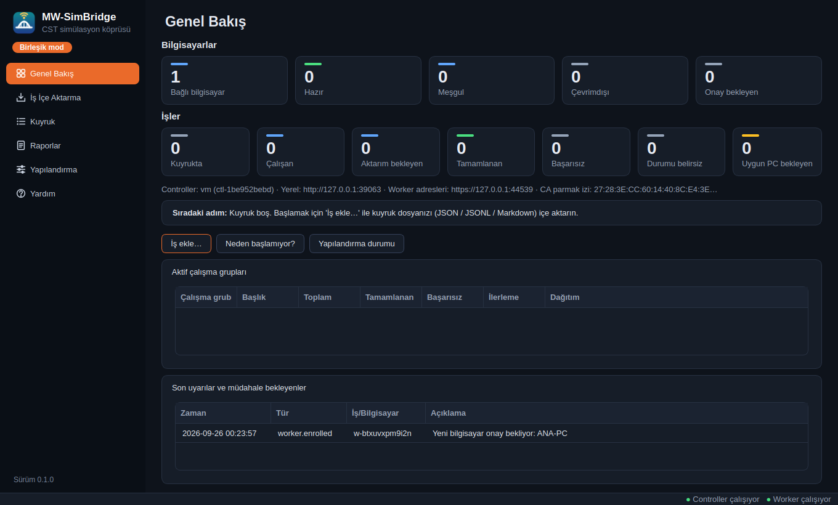
Task: Click the Neden başlamıyor? button
Action: 260,243
